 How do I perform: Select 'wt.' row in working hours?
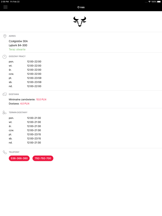pyautogui.click(x=25, y=66)
